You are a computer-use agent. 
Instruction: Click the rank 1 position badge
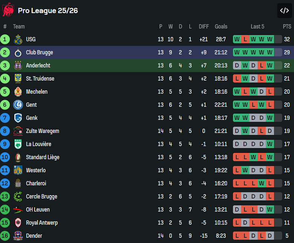click(5, 39)
